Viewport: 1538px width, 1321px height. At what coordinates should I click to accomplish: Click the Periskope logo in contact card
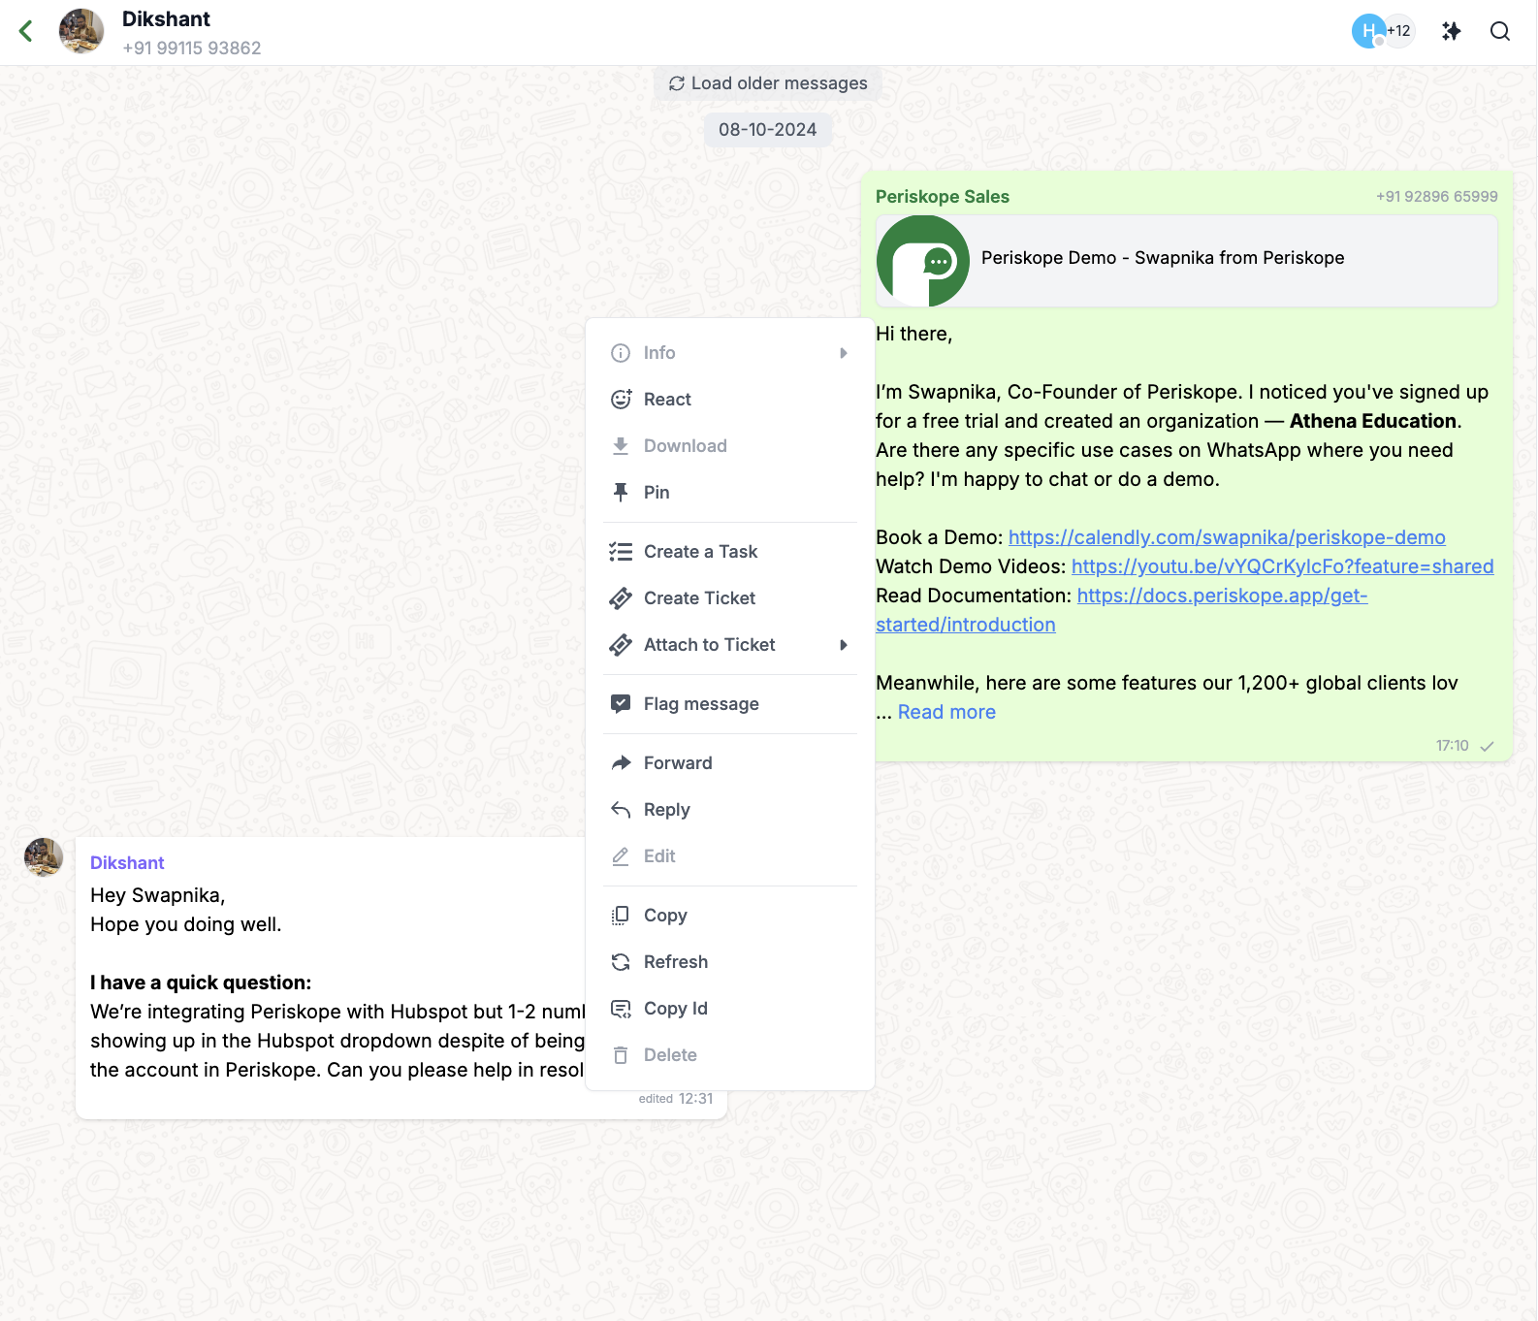point(923,261)
